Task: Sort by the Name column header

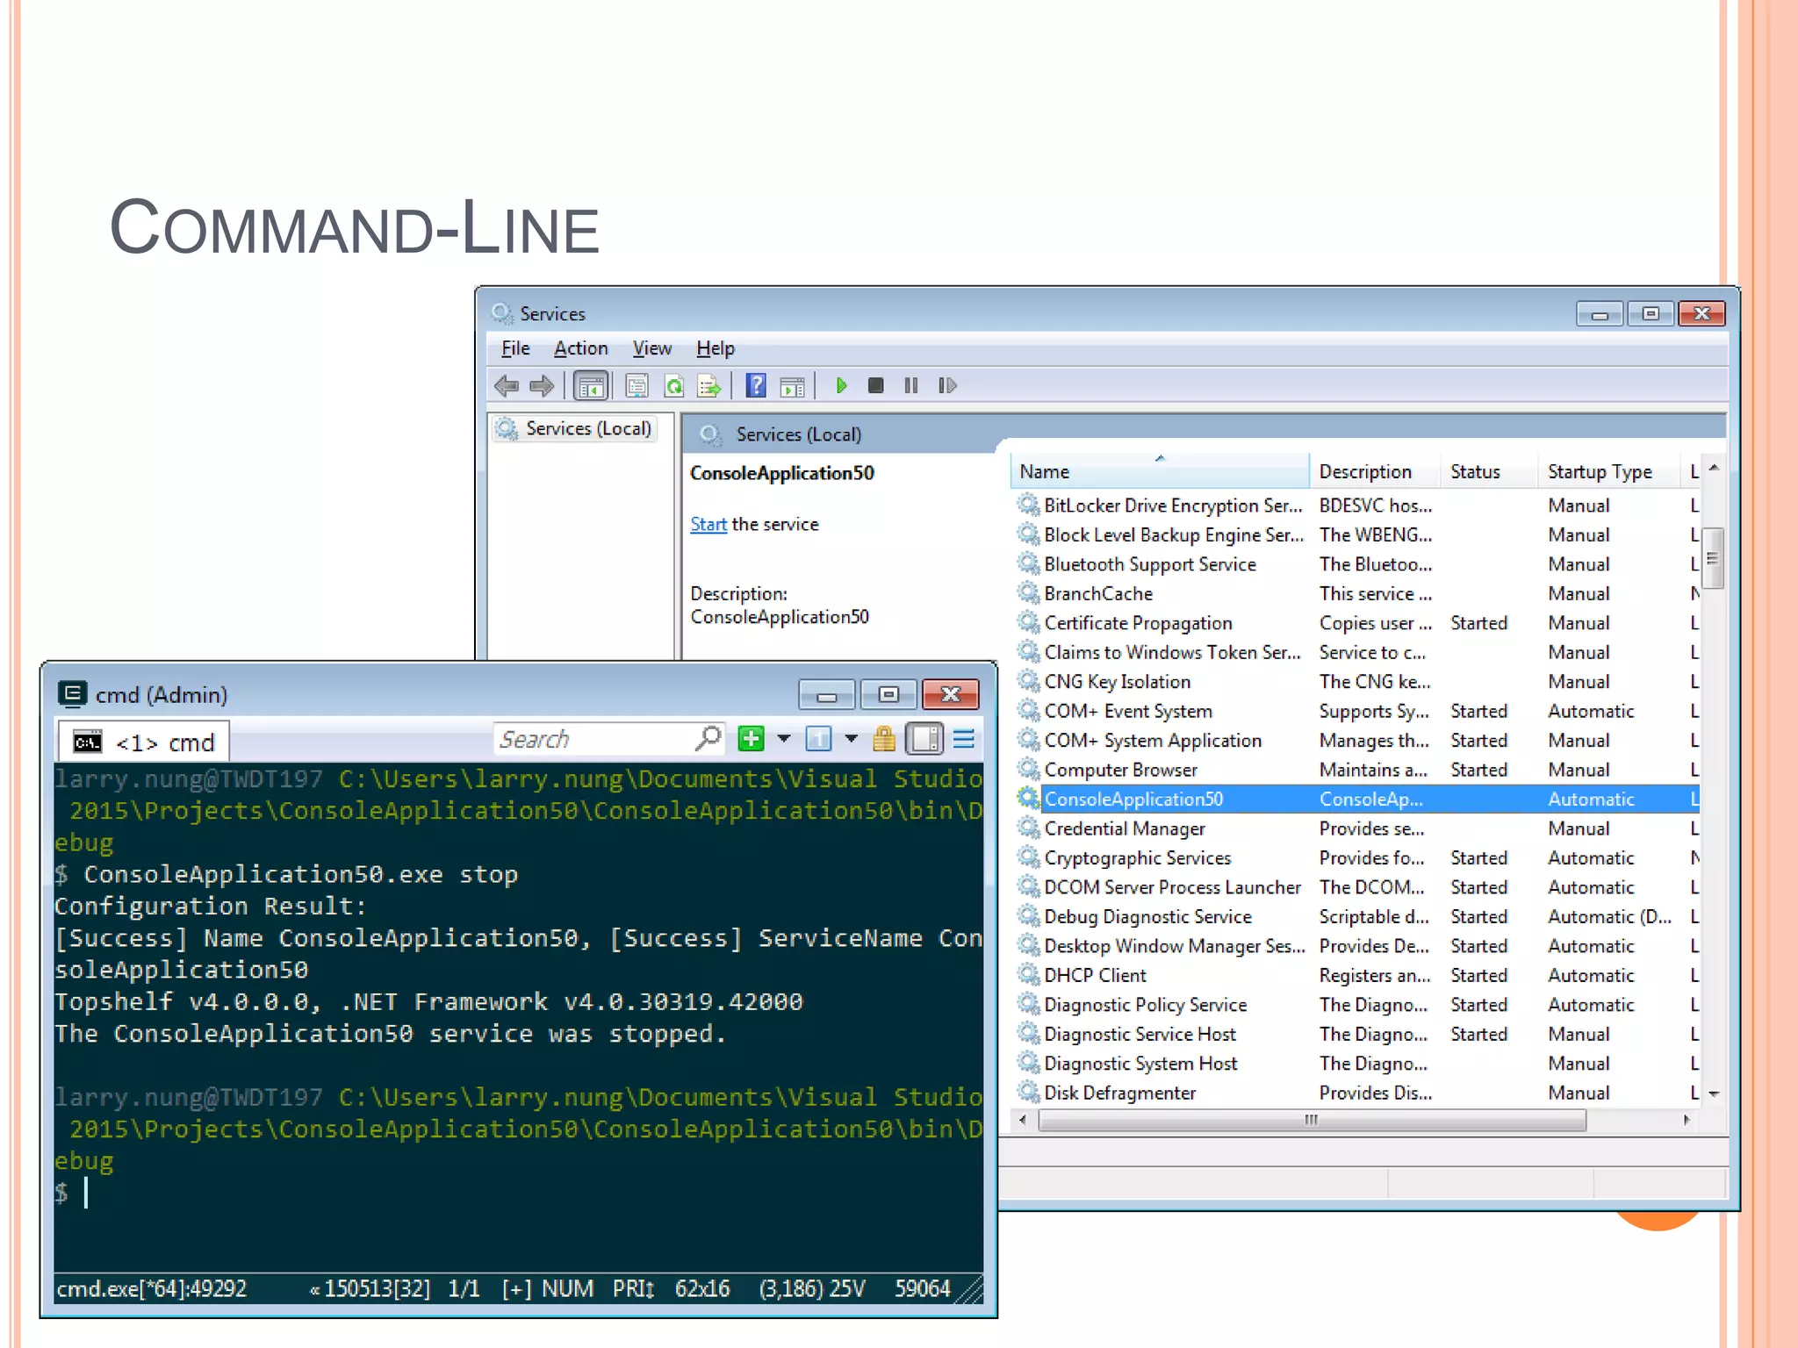Action: [1160, 471]
